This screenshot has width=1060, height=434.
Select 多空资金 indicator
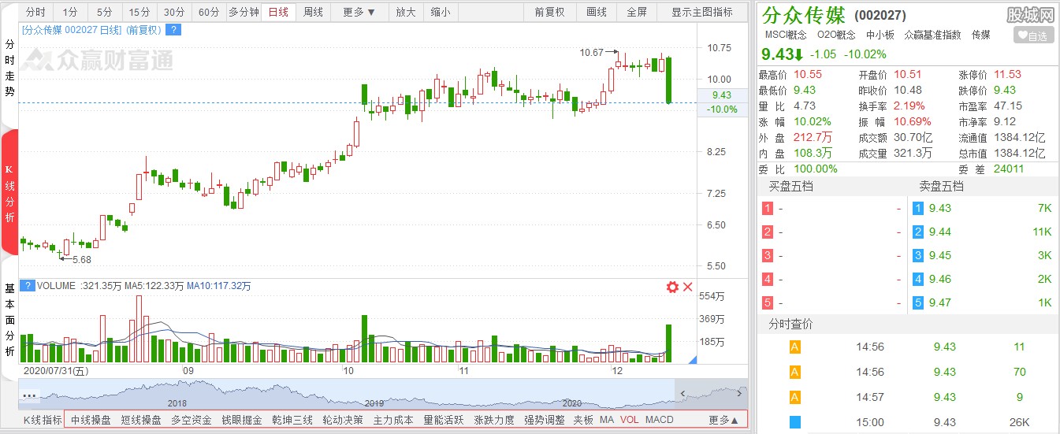click(192, 420)
